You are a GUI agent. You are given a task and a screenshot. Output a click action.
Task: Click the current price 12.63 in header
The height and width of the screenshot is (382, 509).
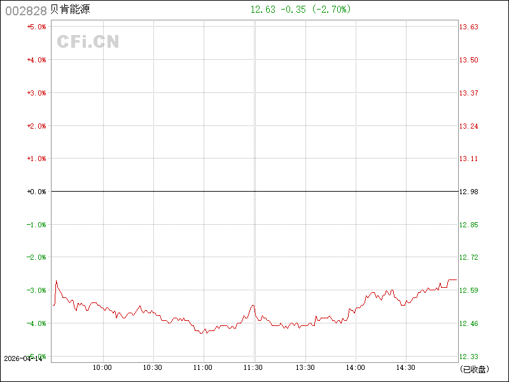click(262, 10)
